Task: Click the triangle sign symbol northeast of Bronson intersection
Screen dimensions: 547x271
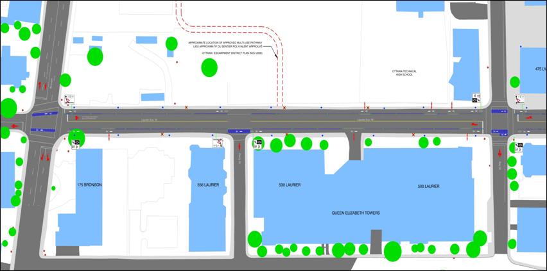Action: click(69, 99)
